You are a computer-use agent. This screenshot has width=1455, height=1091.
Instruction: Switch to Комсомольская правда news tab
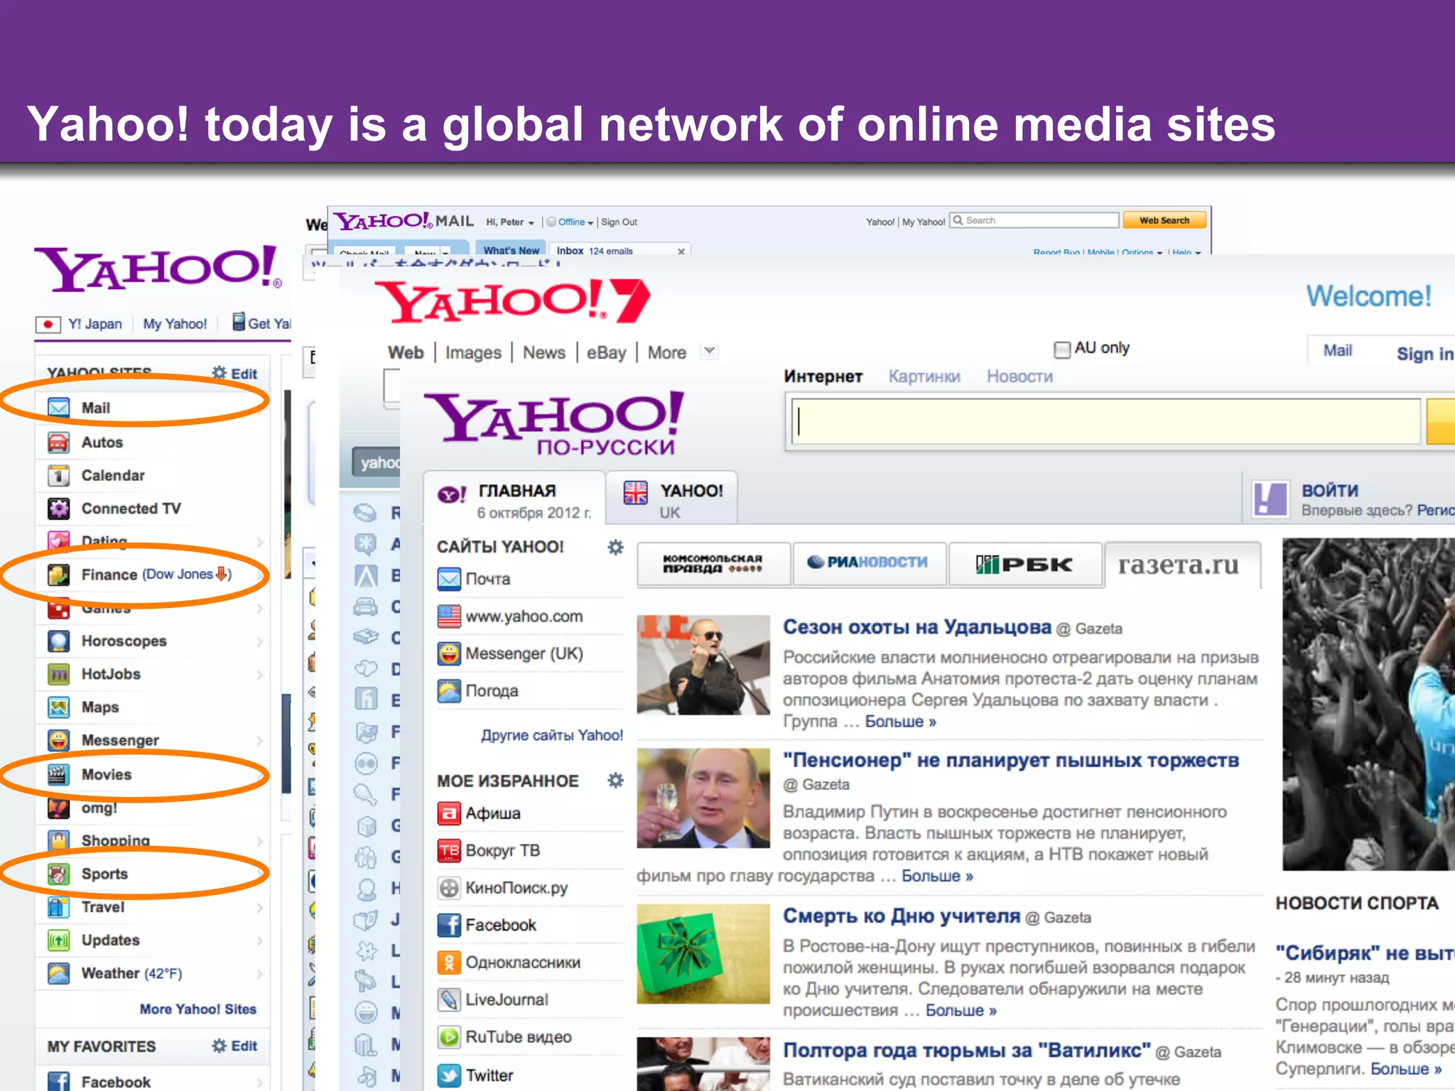(x=713, y=564)
